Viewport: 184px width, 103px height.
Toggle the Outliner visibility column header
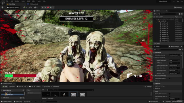point(154,17)
